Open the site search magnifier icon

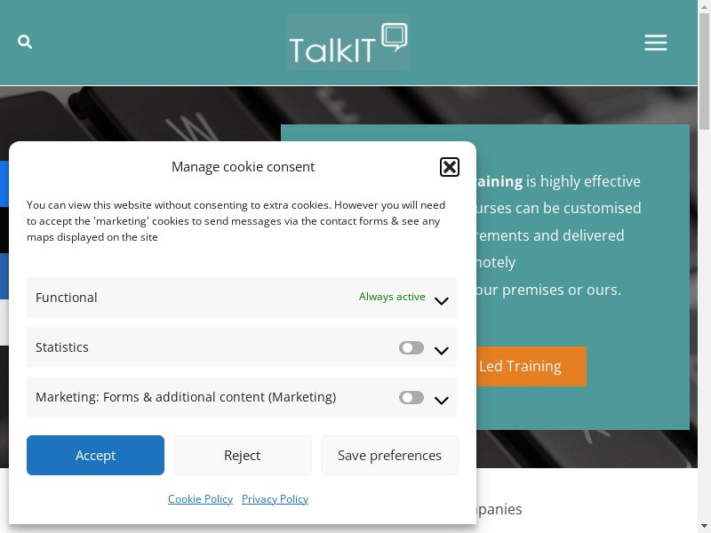pyautogui.click(x=25, y=42)
